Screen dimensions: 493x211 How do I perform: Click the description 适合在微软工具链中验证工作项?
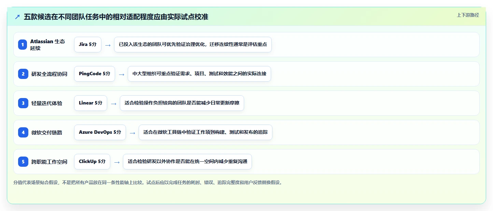click(x=206, y=132)
